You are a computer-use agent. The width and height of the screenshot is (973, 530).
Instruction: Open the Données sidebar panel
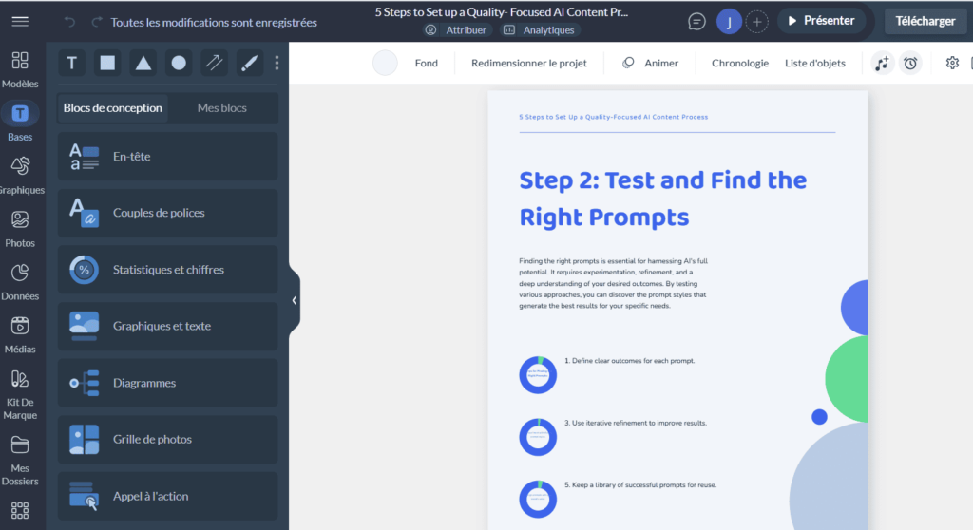pos(20,282)
